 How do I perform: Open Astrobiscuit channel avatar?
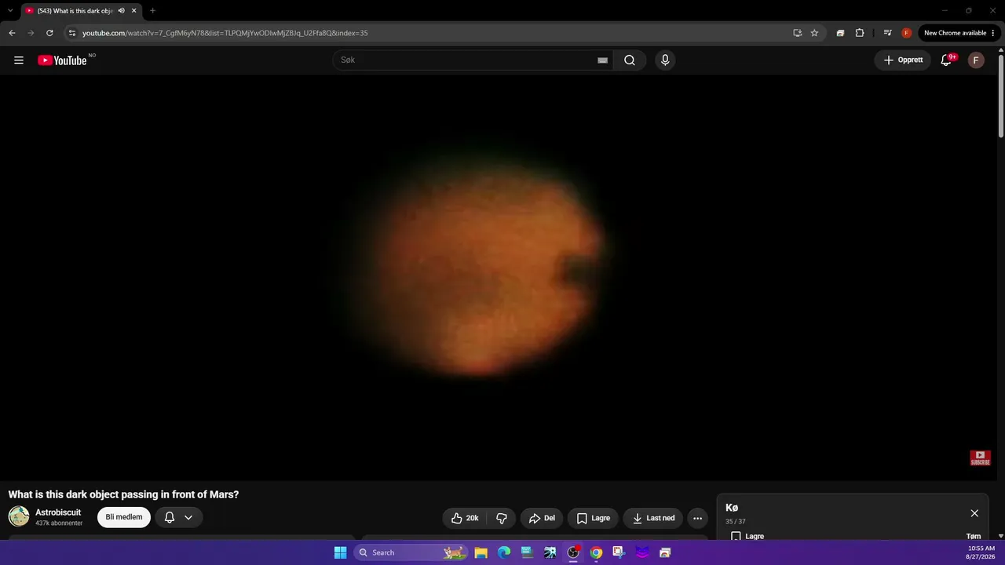pyautogui.click(x=19, y=516)
